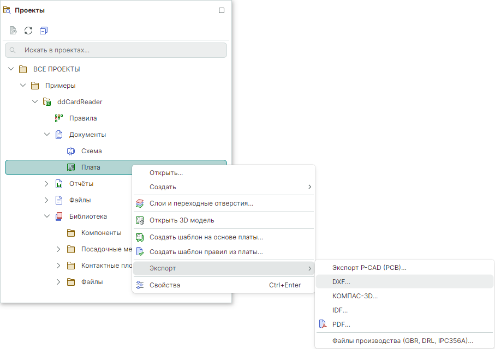Click the layers icon beside Слои и переходные отверстия
Screen dimensions: 495x349
click(140, 203)
